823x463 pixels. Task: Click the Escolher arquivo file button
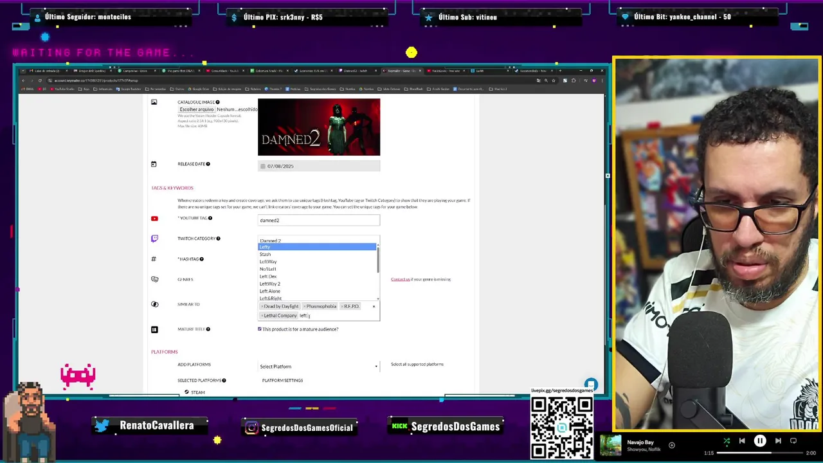(x=196, y=109)
